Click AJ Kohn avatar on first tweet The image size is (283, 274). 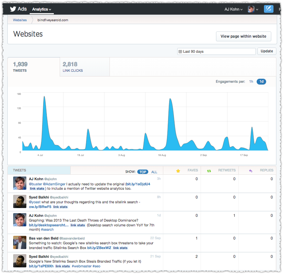point(20,183)
